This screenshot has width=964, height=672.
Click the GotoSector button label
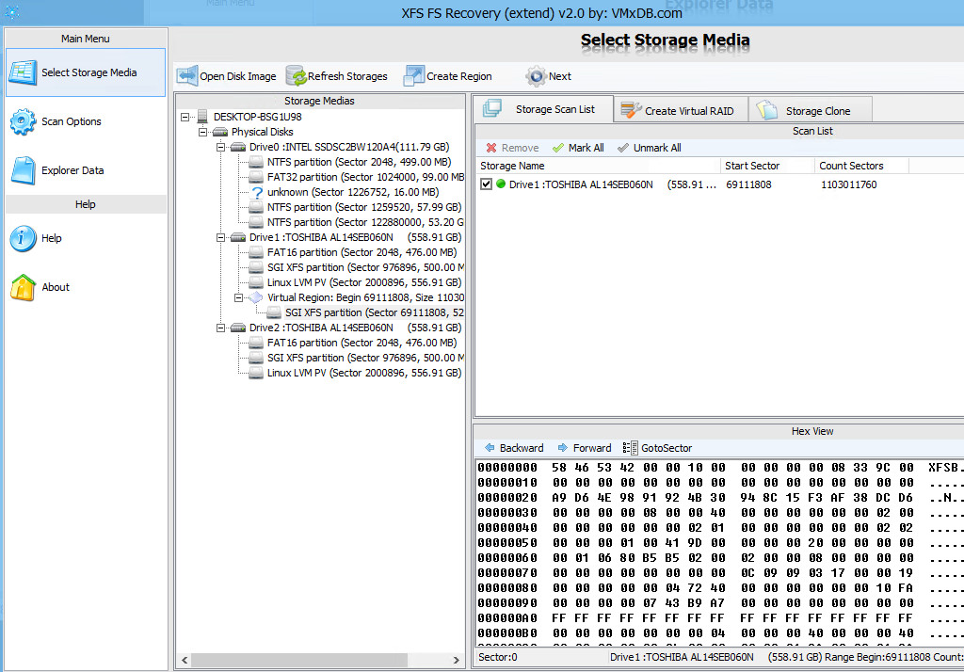click(667, 448)
